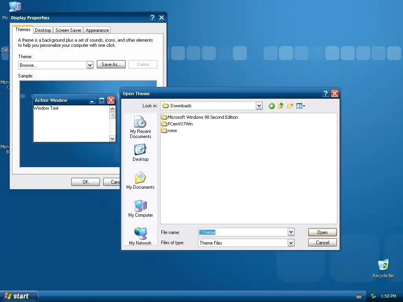Close the Display Properties window
The width and height of the screenshot is (403, 302).
pyautogui.click(x=161, y=17)
